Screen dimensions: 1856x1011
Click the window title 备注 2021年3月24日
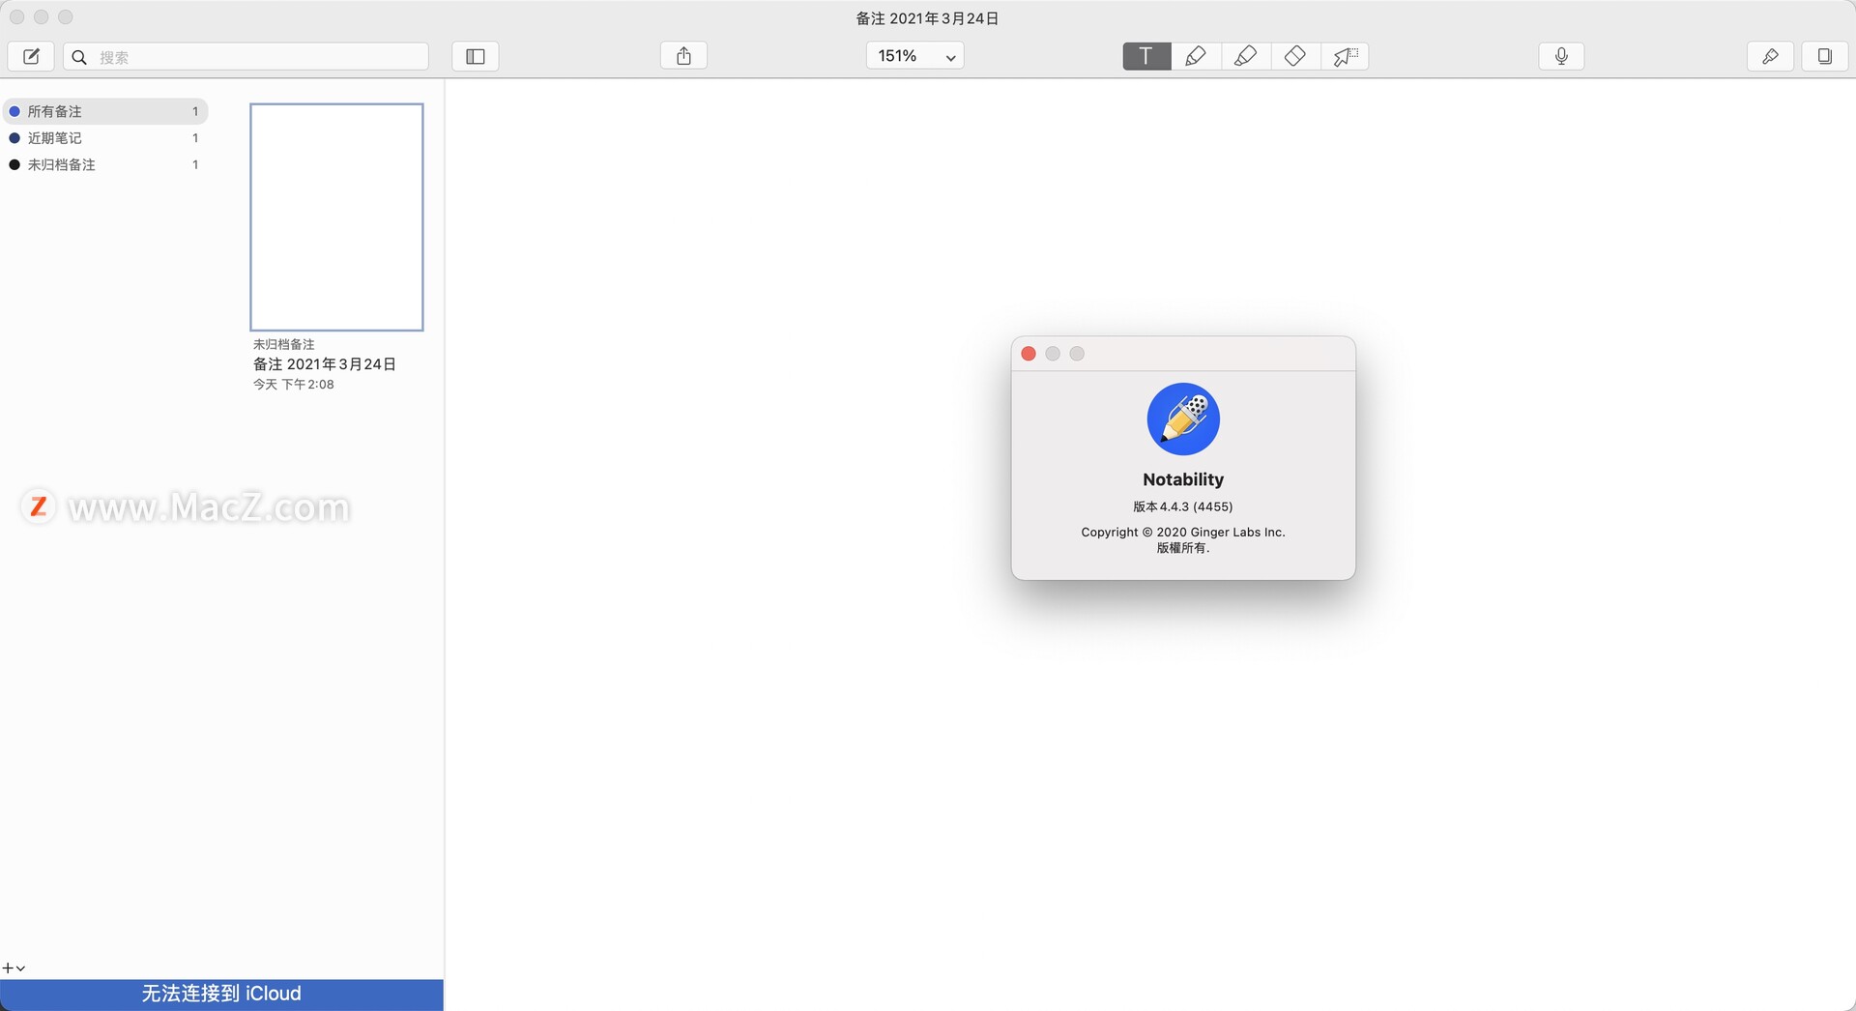click(927, 18)
